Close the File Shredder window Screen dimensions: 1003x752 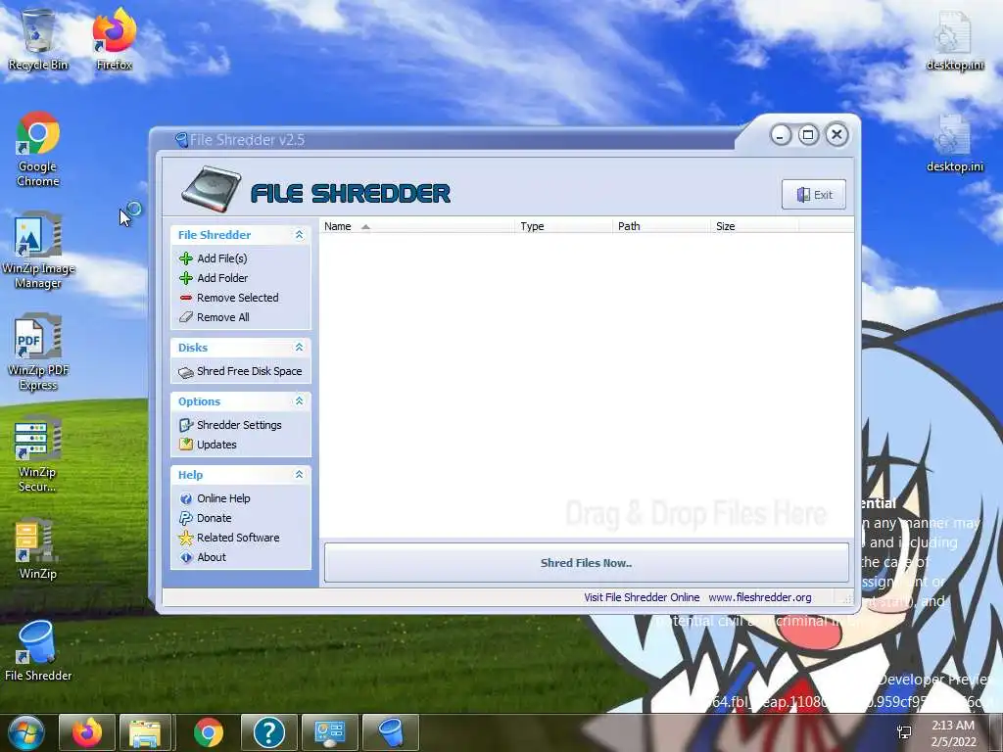836,134
